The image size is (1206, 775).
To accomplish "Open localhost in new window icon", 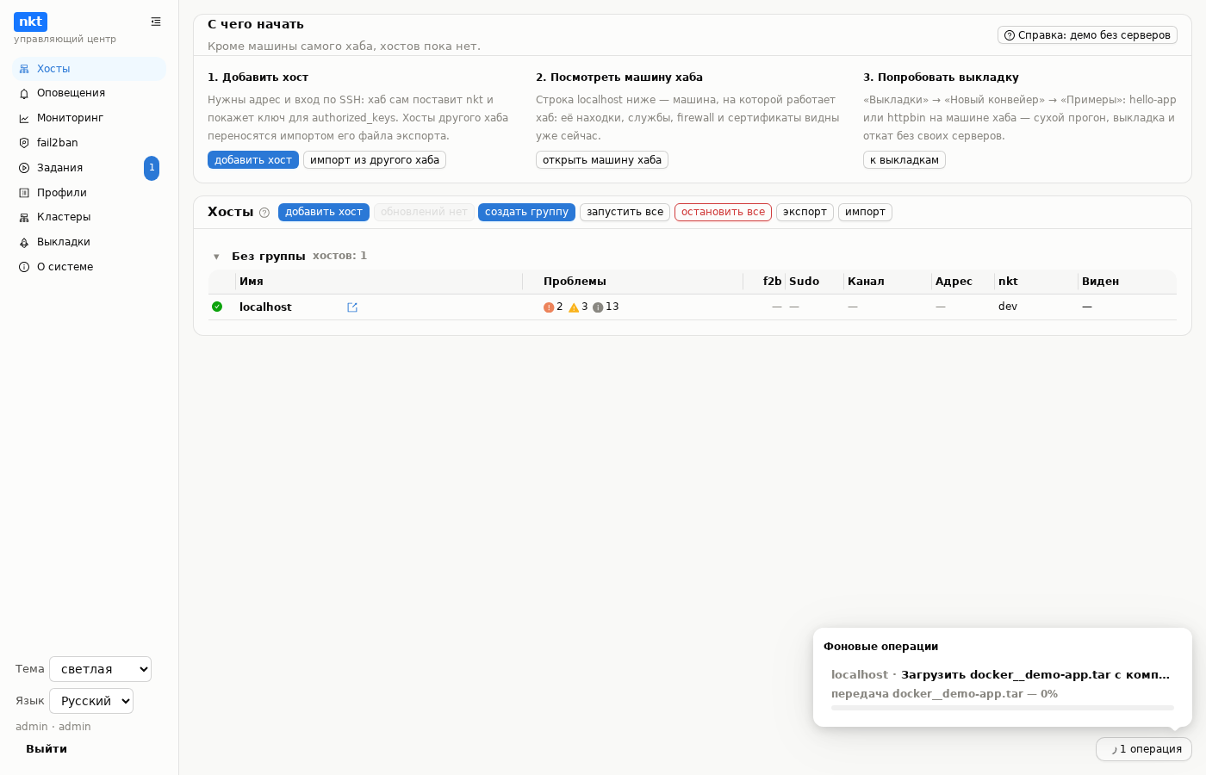I will tap(352, 307).
